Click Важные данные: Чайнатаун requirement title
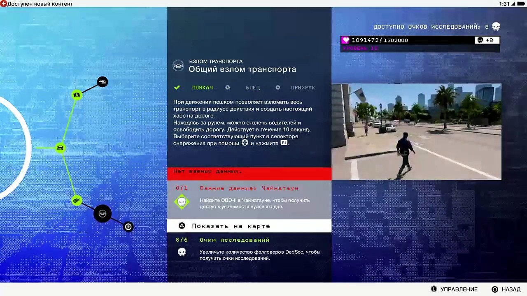This screenshot has width=527, height=296. 249,188
